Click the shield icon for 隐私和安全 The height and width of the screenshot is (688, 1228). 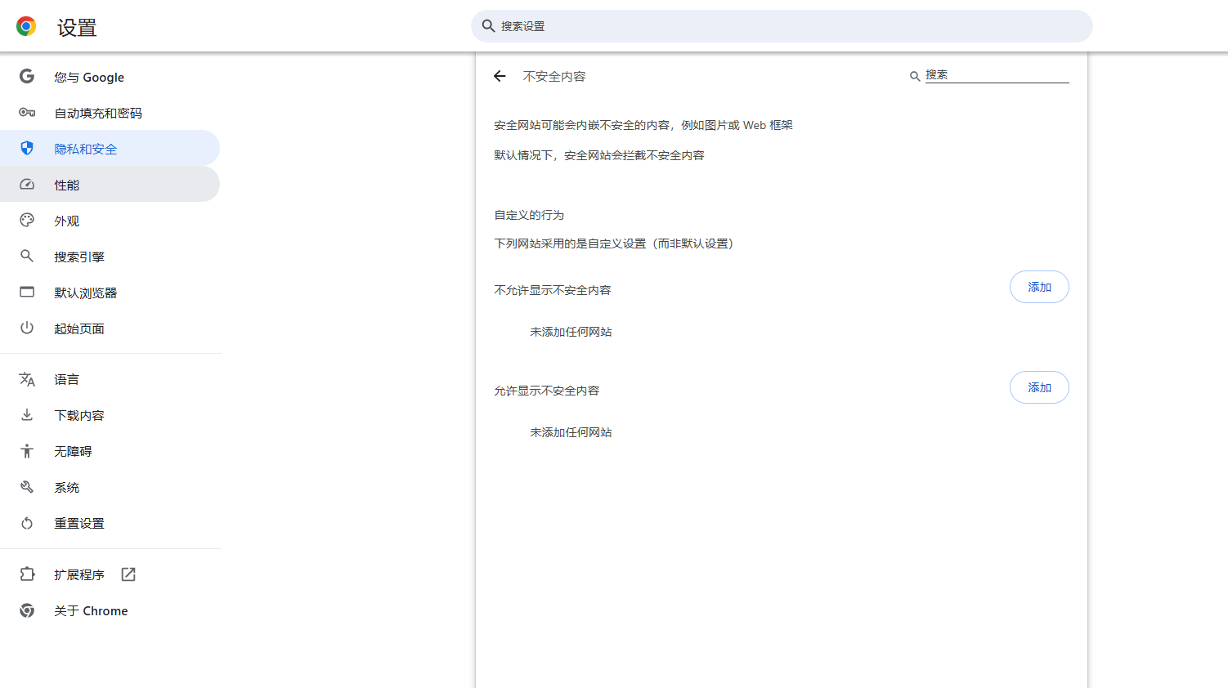coord(27,149)
